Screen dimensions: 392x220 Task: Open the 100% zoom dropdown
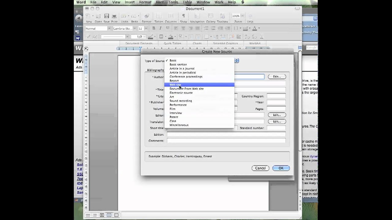[242, 16]
